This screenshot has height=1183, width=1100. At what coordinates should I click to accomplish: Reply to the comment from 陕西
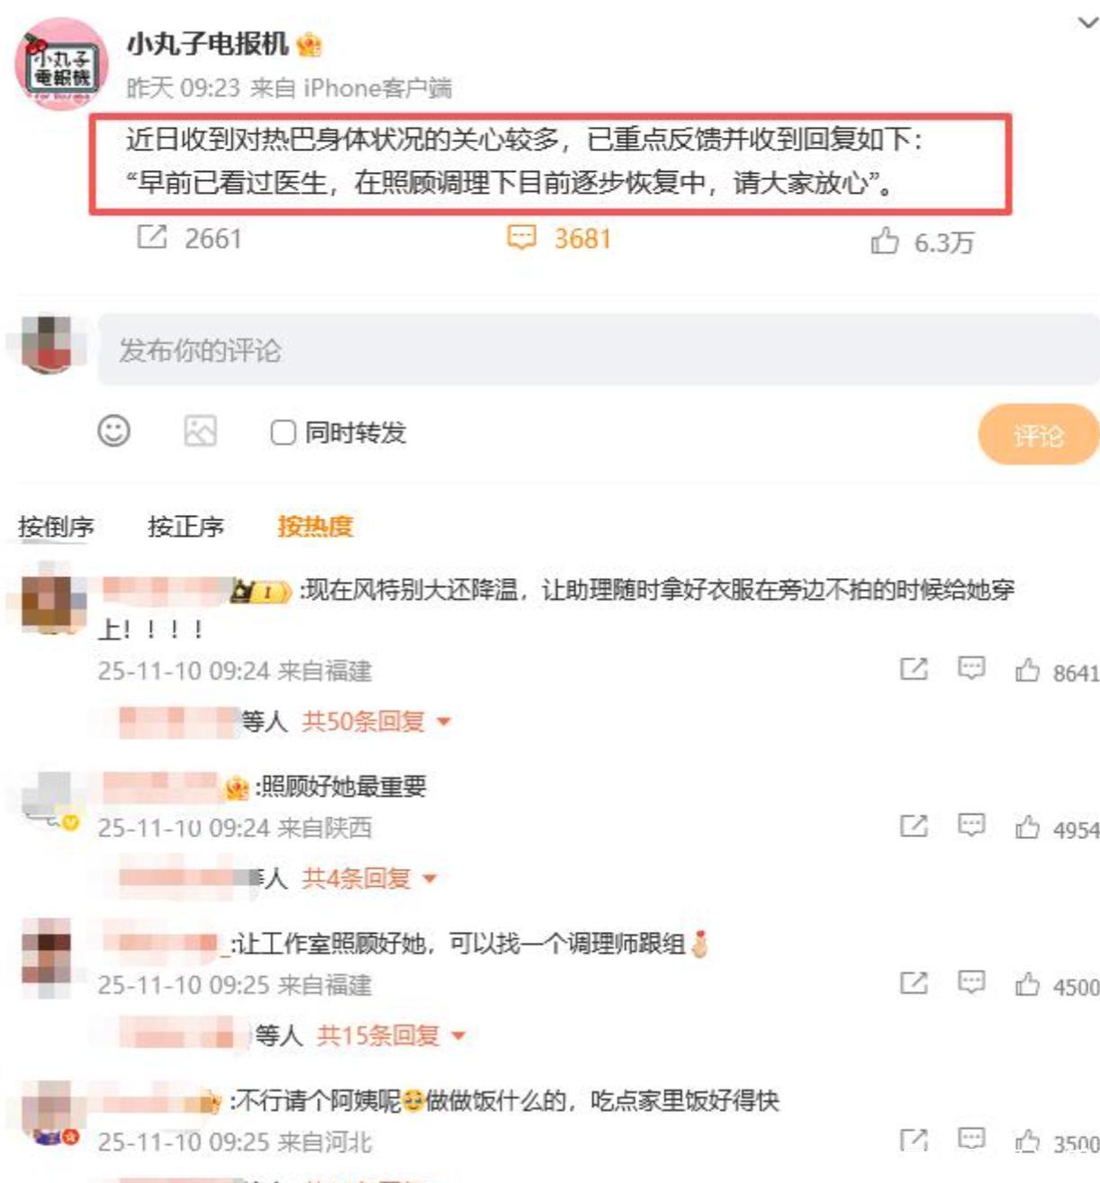pyautogui.click(x=970, y=825)
